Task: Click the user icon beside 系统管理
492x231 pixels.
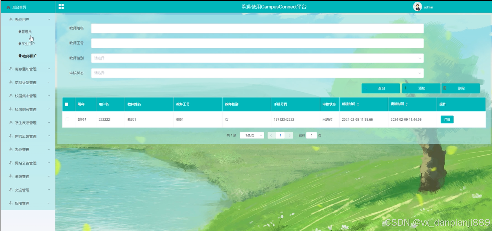Action: (11, 150)
